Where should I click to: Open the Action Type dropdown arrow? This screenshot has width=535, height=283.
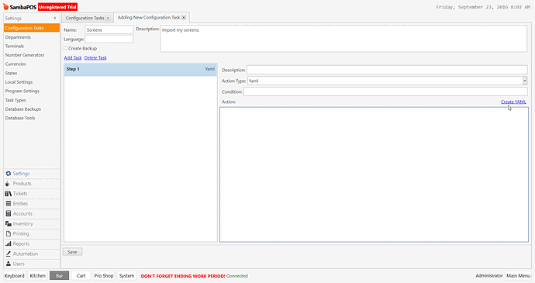[525, 81]
